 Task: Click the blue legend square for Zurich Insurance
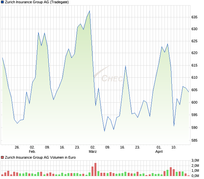pyautogui.click(x=2, y=2)
